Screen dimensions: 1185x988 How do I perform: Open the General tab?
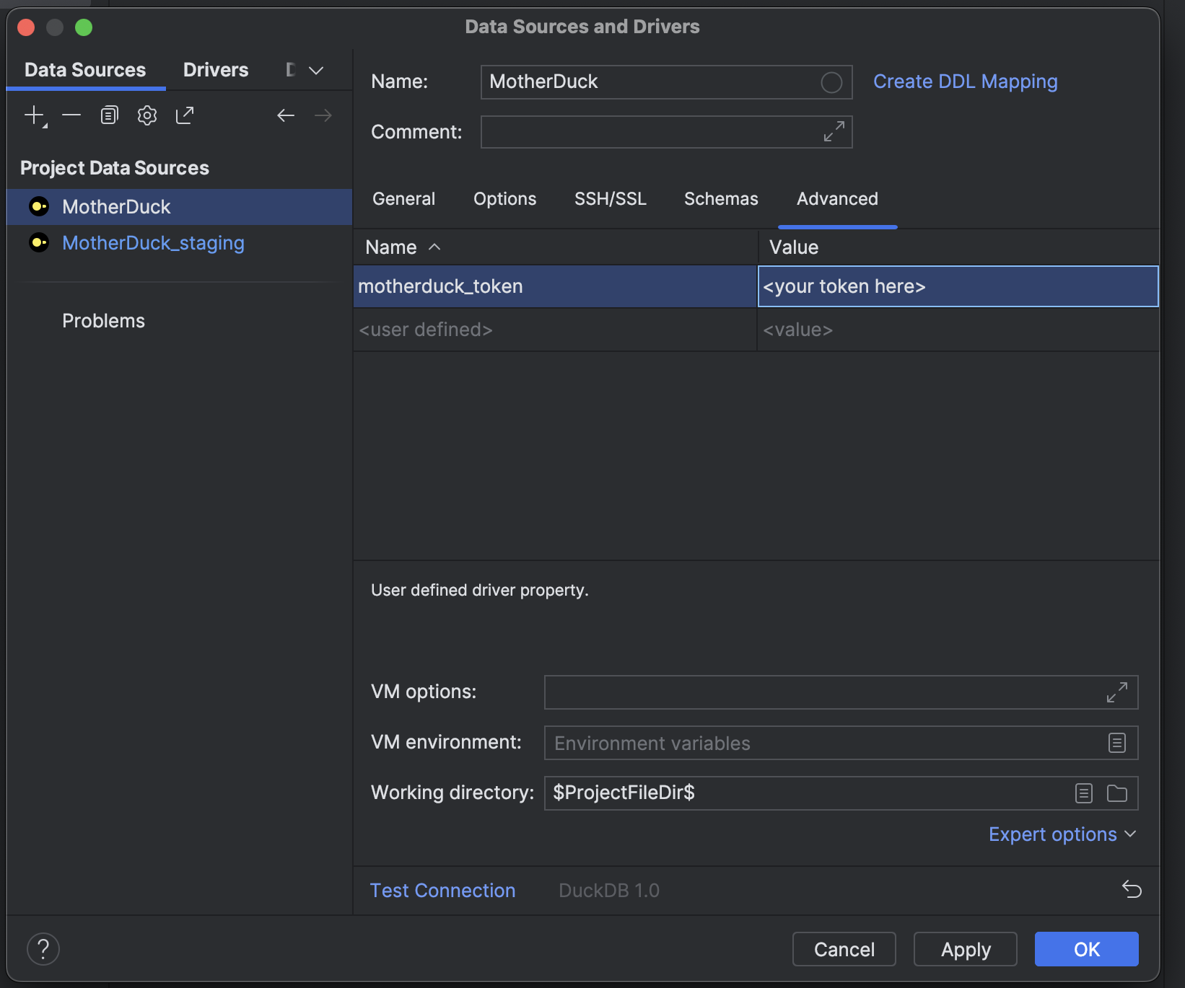coord(404,199)
